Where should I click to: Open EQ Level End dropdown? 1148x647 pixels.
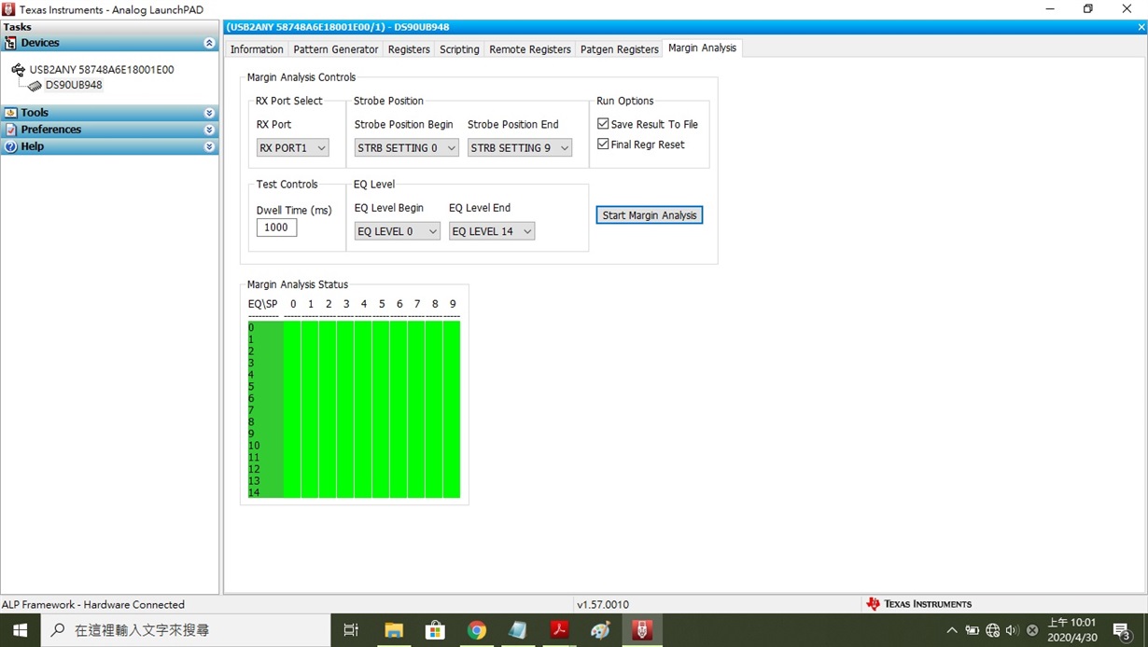point(492,231)
